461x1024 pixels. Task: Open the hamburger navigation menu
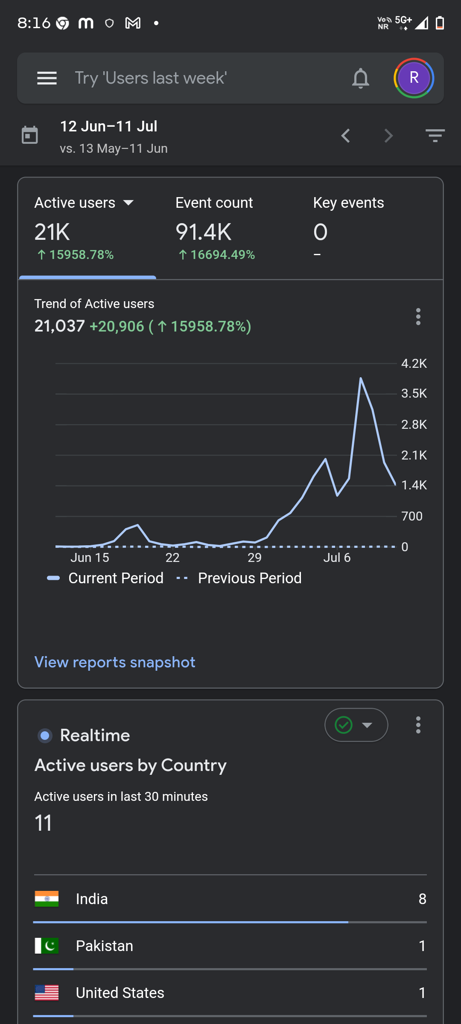47,78
